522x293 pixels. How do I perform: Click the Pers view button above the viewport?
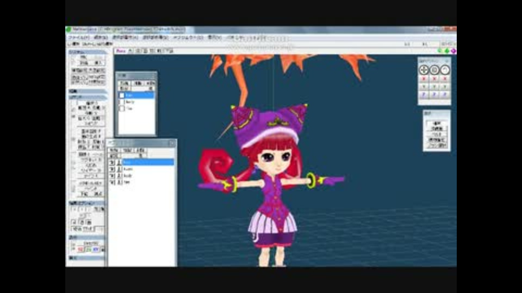[x=121, y=51]
